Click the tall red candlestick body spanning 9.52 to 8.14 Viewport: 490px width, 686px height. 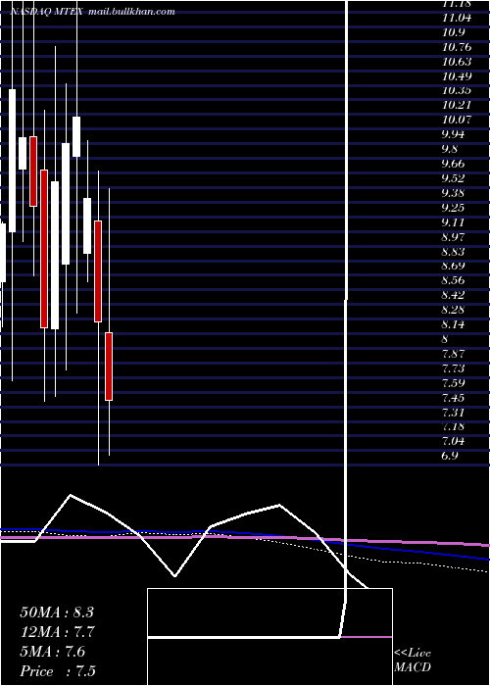44,249
